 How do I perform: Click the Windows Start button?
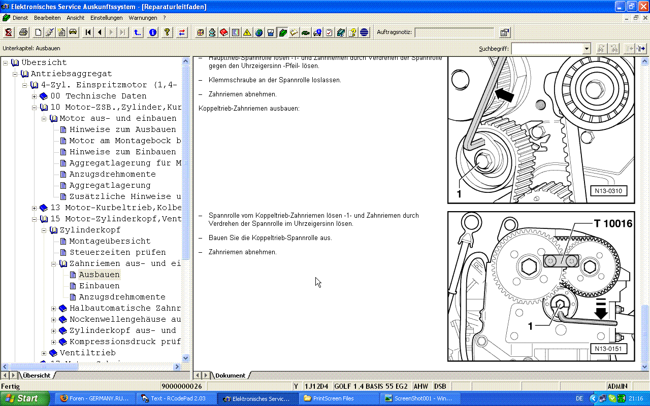click(x=25, y=398)
